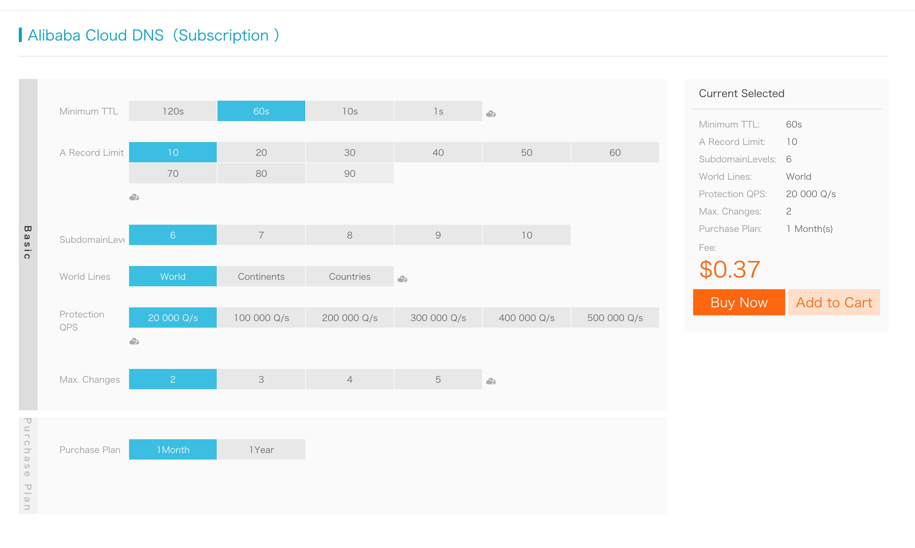Click cloud info icon below Protection QPS options
The image size is (915, 548).
[x=134, y=341]
